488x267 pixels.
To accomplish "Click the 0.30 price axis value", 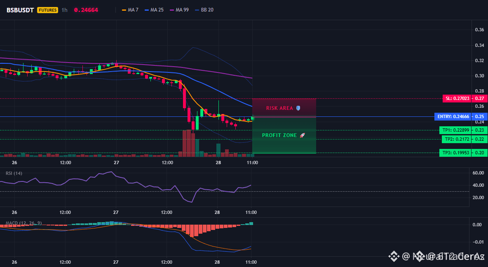I will (x=479, y=76).
